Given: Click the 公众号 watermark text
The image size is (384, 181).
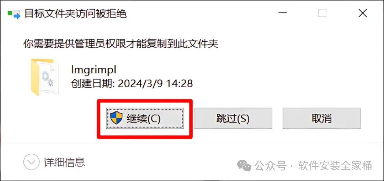Looking at the screenshot, I should tap(271, 165).
